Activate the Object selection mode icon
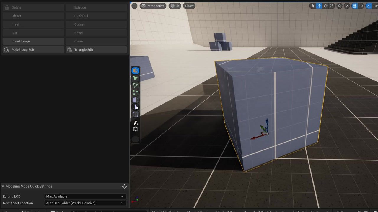Viewport: 378px width, 212px height. 136,71
